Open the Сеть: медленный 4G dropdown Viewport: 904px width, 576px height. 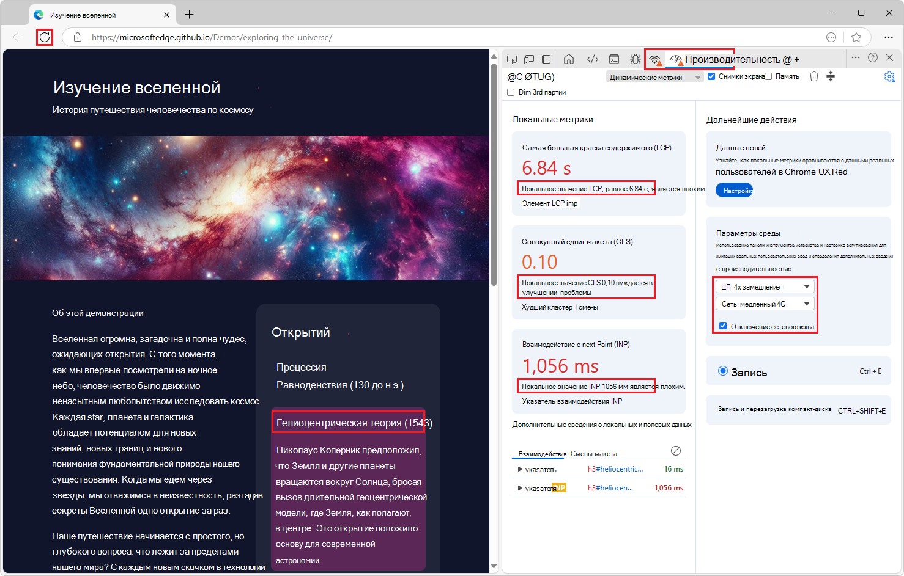[x=765, y=303]
